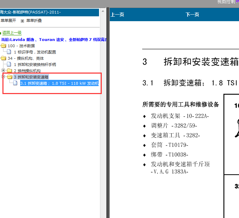This screenshot has height=218, width=239.
Task: Click the text -V.A.G 1383A-
Action: pos(170,172)
